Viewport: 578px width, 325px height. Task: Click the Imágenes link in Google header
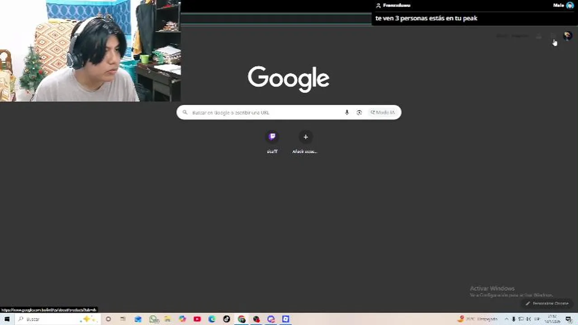[520, 36]
